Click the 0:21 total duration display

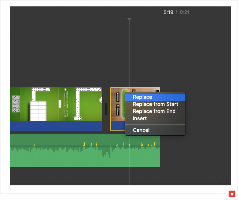[x=185, y=12]
